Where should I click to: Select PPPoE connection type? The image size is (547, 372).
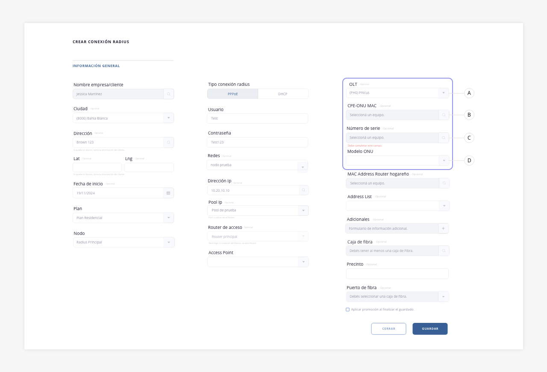tap(232, 94)
